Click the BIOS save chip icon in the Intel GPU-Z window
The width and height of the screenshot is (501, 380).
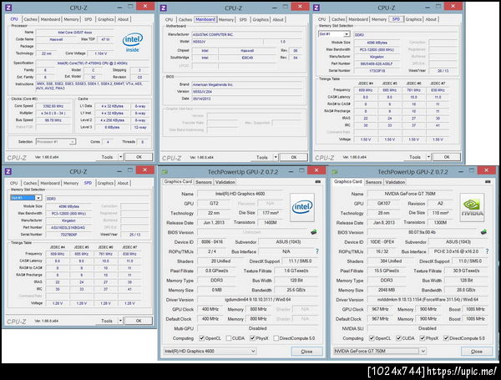[314, 232]
